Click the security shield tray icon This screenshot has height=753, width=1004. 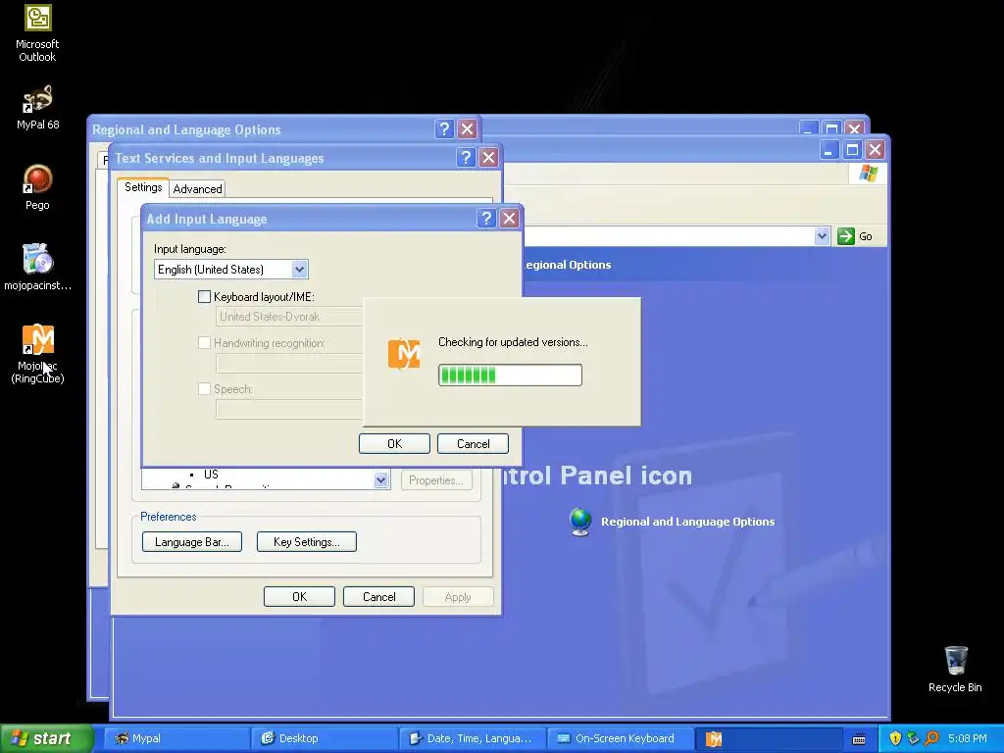coord(895,738)
